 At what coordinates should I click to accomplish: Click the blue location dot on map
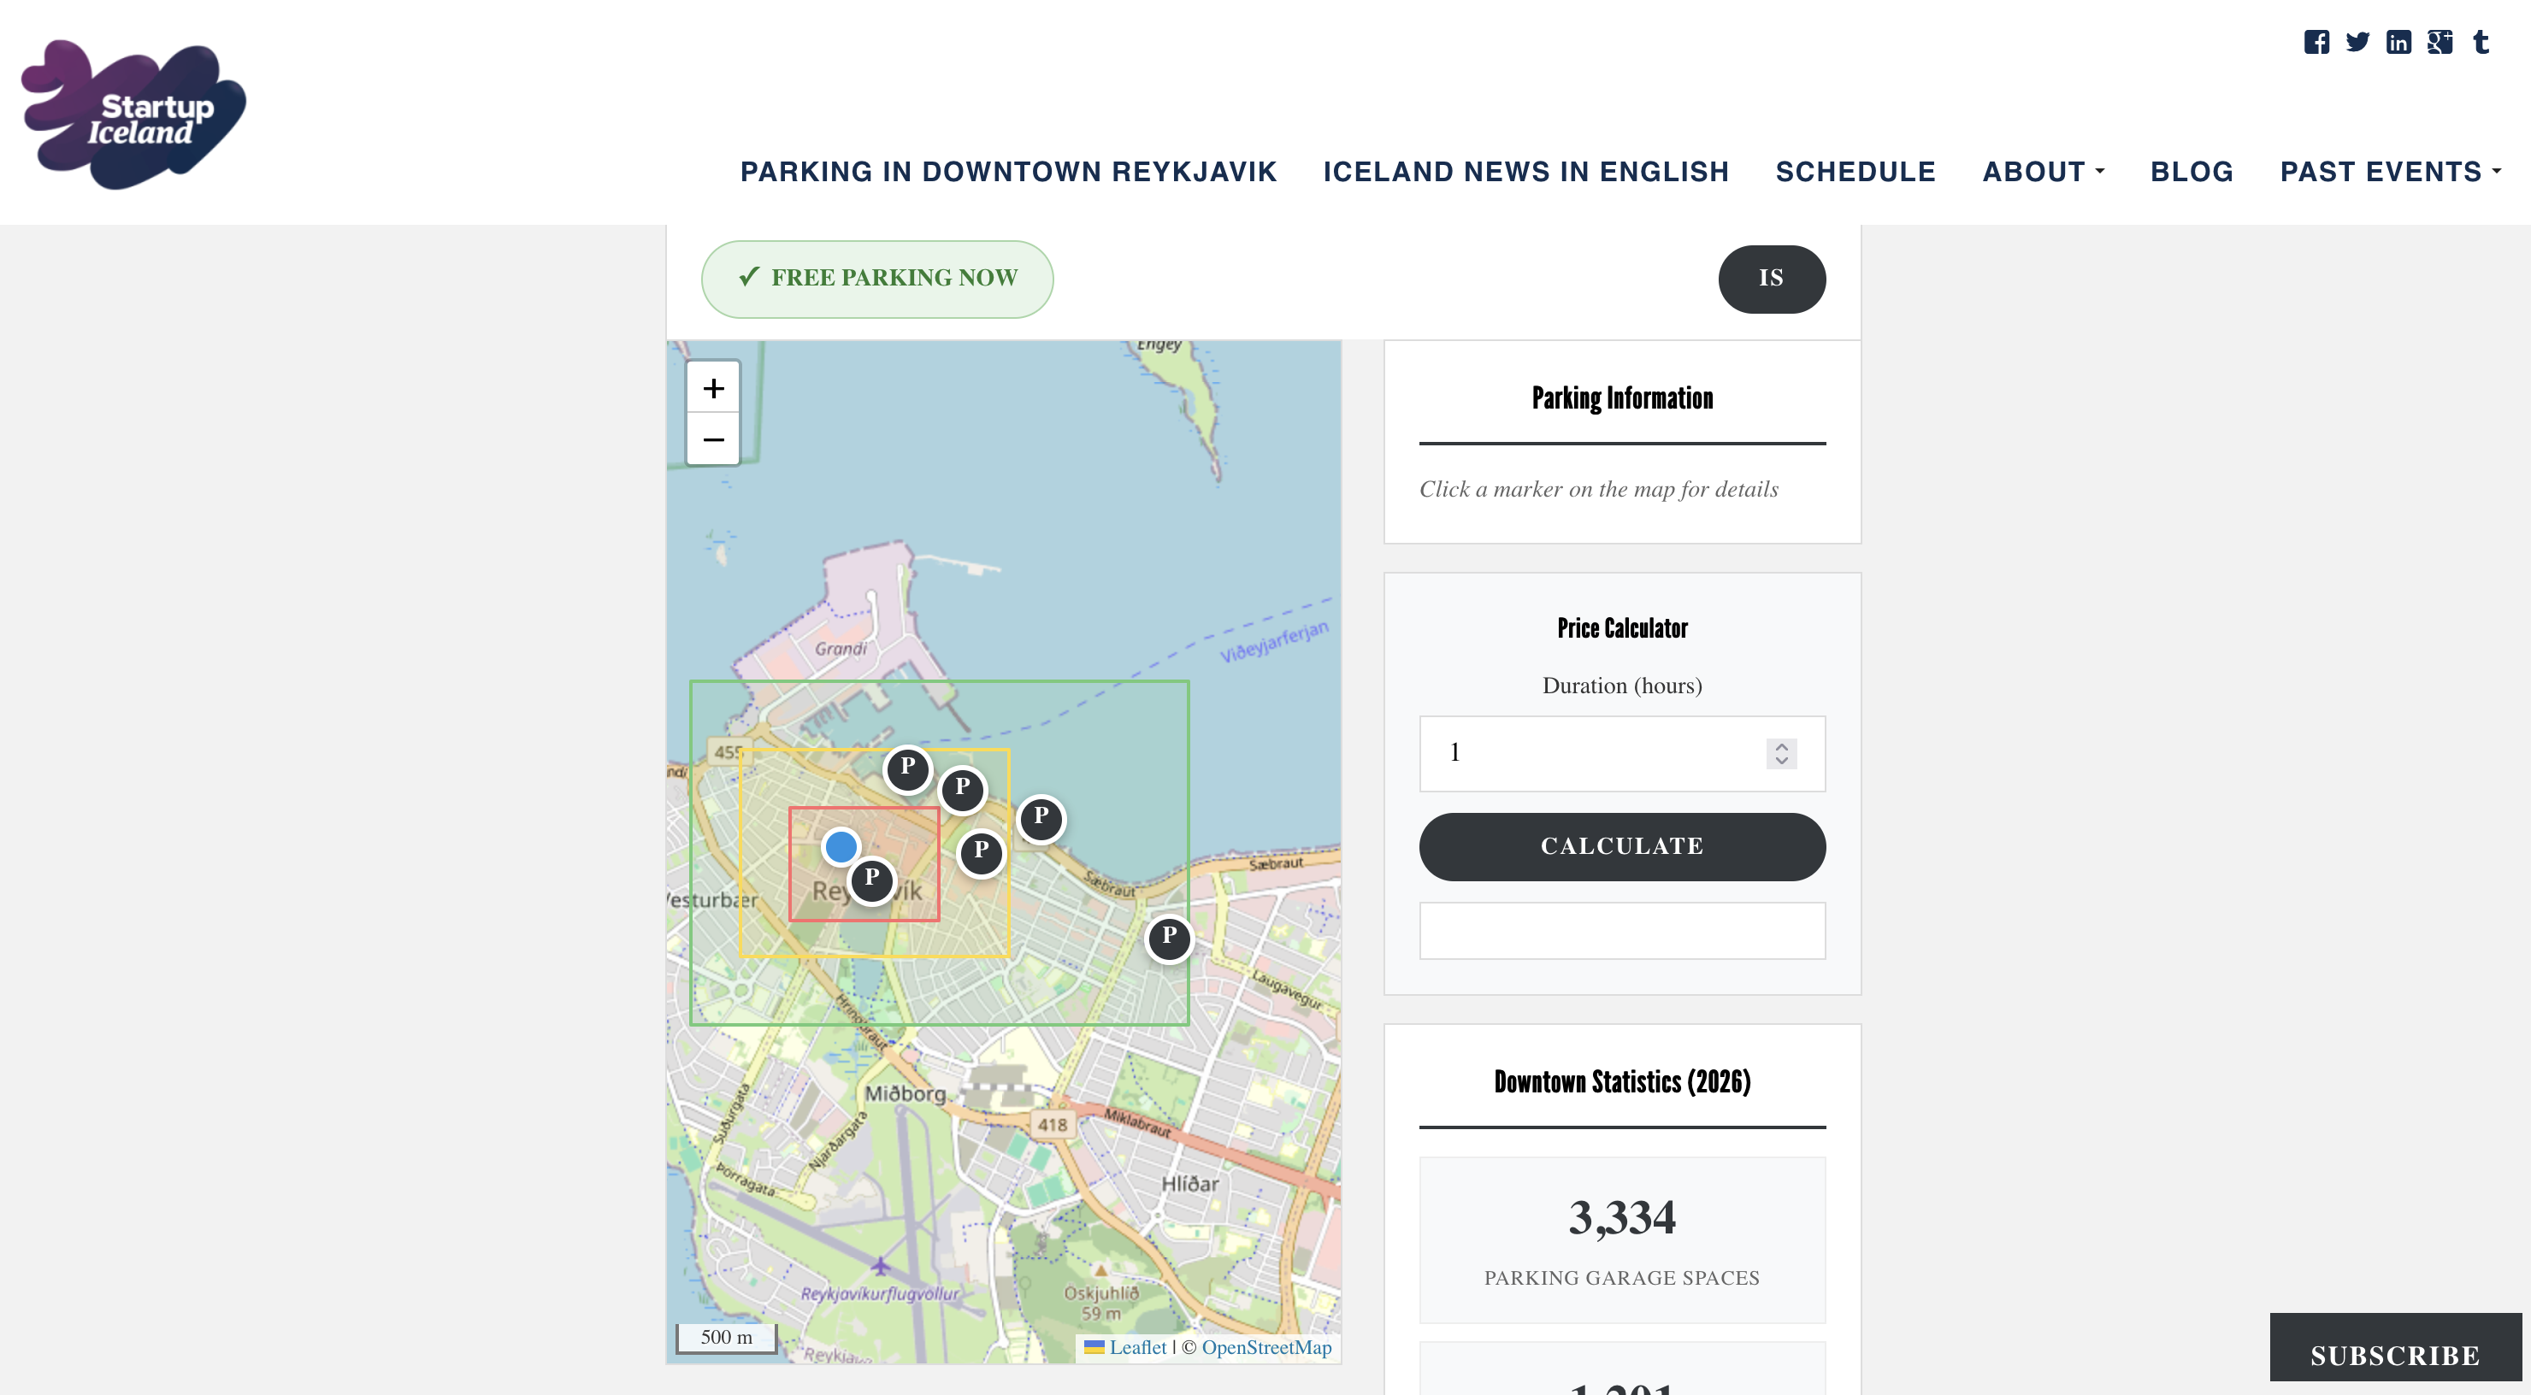pyautogui.click(x=841, y=846)
